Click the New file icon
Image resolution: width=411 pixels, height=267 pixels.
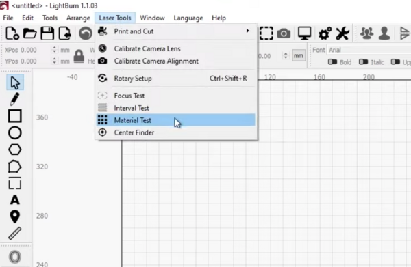coord(12,33)
